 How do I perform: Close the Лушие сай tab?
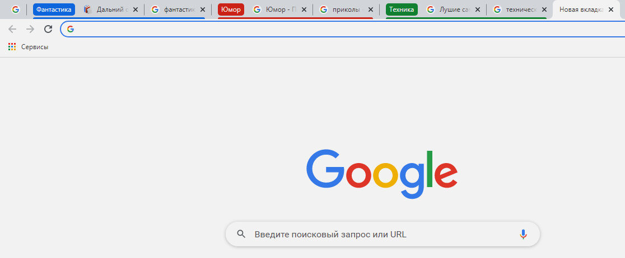478,9
